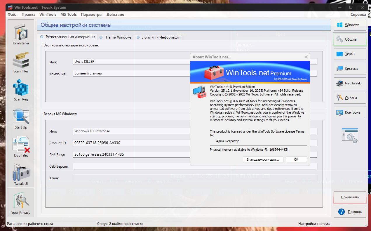Open the MS Tools menu
This screenshot has height=231, width=371.
[x=69, y=14]
